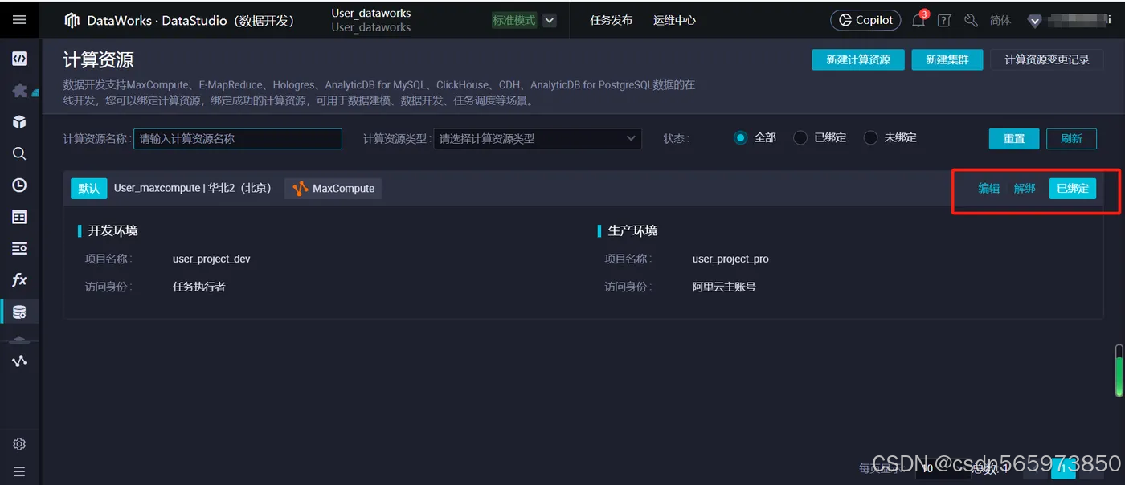This screenshot has width=1125, height=485.
Task: Open the fx functions sidebar icon
Action: [19, 280]
